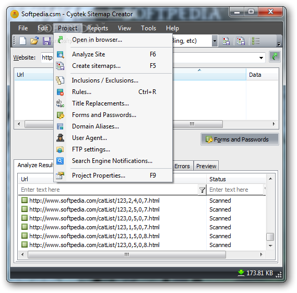Toggle checkbox for catList/123,0,5,0,7.html
The width and height of the screenshot is (297, 293).
pyautogui.click(x=25, y=218)
